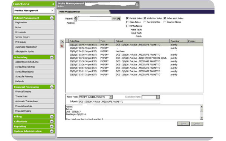Image resolution: width=226 pixels, height=141 pixels.
Task: Select Financial Inquiry menu item
Action: [x=23, y=91]
